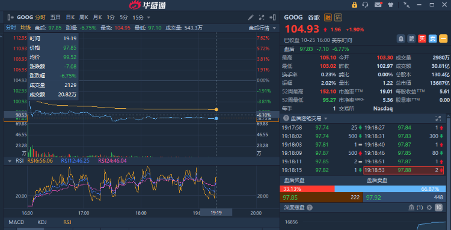Switch to the 日K chart tab

coord(70,17)
